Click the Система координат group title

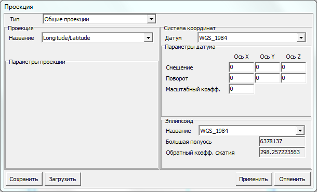click(190, 28)
